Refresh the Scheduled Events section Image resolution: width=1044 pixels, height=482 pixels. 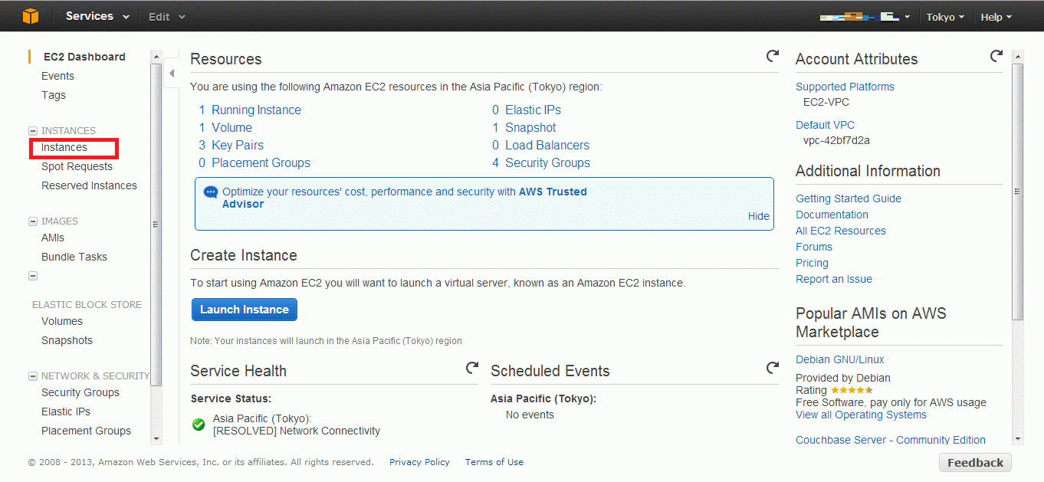coord(773,368)
